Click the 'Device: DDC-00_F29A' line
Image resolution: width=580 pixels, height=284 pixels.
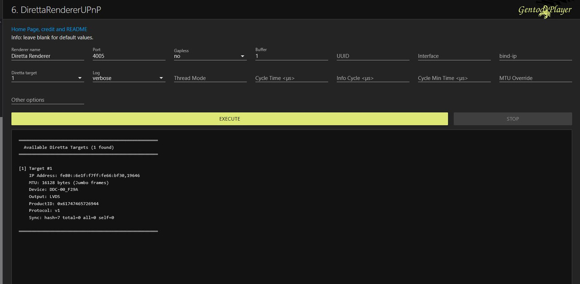[x=53, y=189]
